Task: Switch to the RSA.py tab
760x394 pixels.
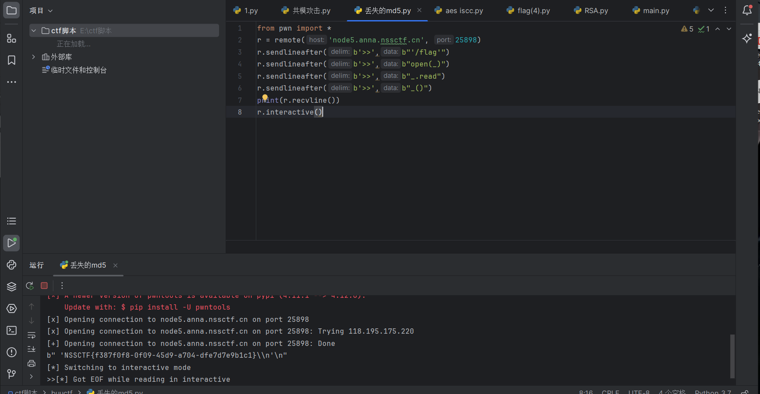Action: 591,10
